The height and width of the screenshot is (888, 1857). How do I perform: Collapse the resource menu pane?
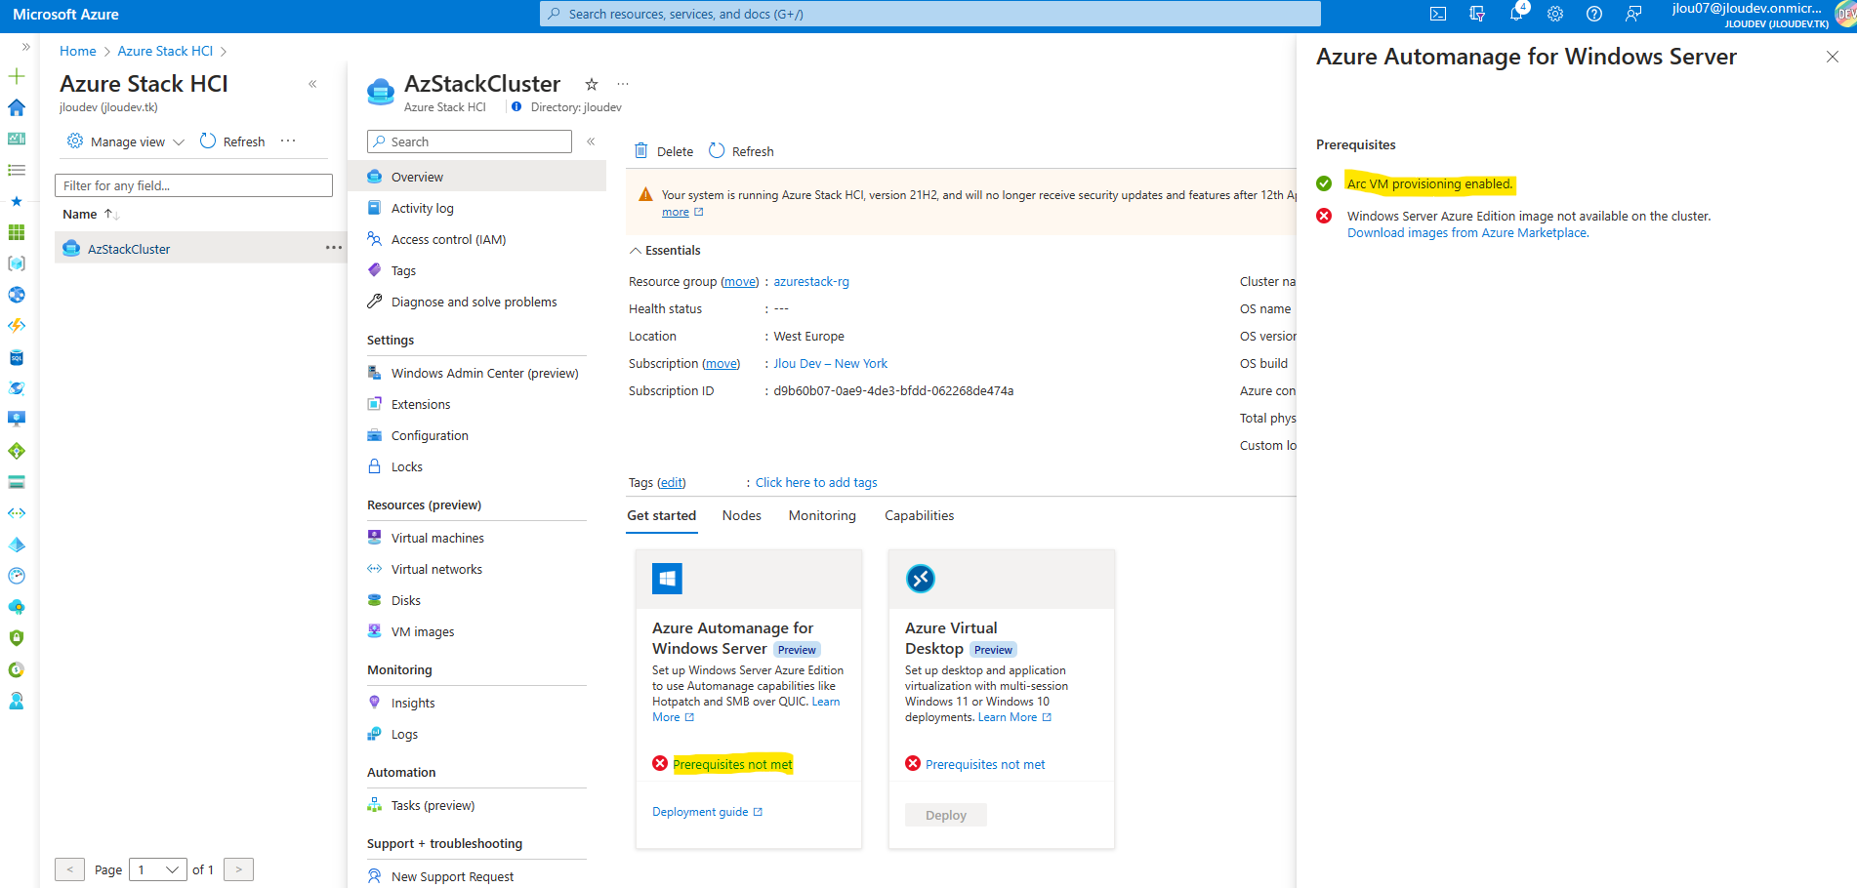click(x=591, y=141)
